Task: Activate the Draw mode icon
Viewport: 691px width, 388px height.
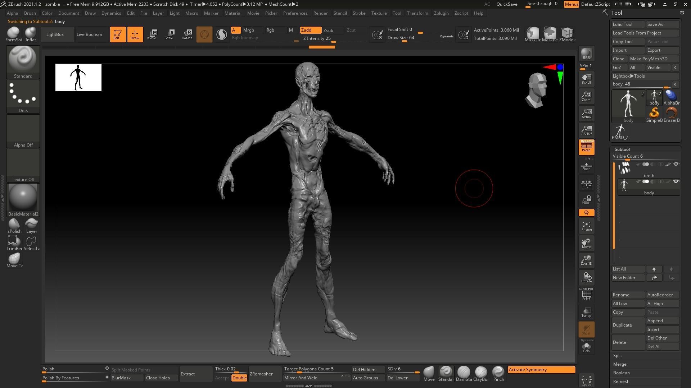Action: (135, 34)
